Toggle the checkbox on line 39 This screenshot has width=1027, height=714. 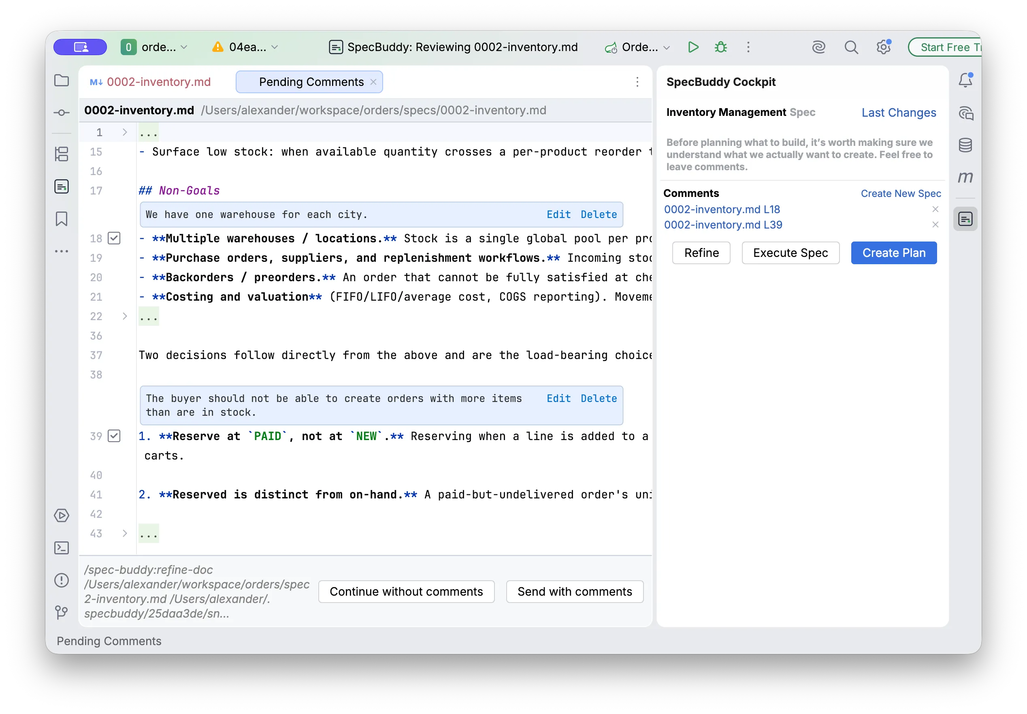point(114,436)
